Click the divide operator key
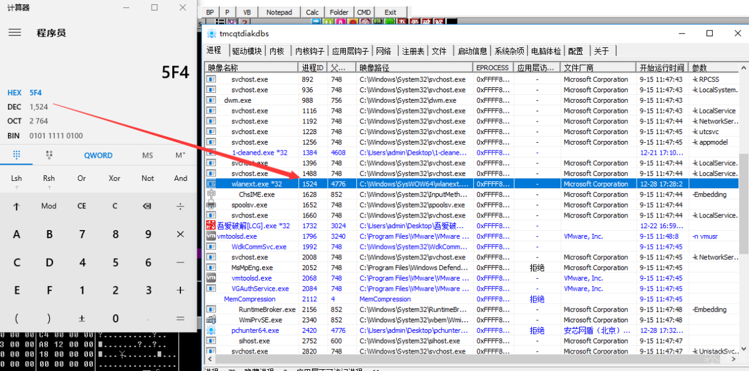The image size is (749, 371). click(180, 206)
